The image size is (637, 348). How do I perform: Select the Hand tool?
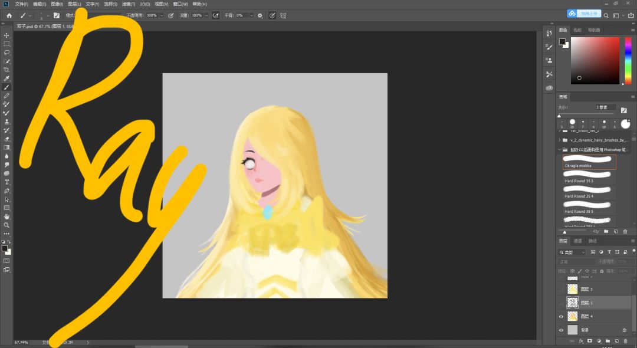pos(6,216)
